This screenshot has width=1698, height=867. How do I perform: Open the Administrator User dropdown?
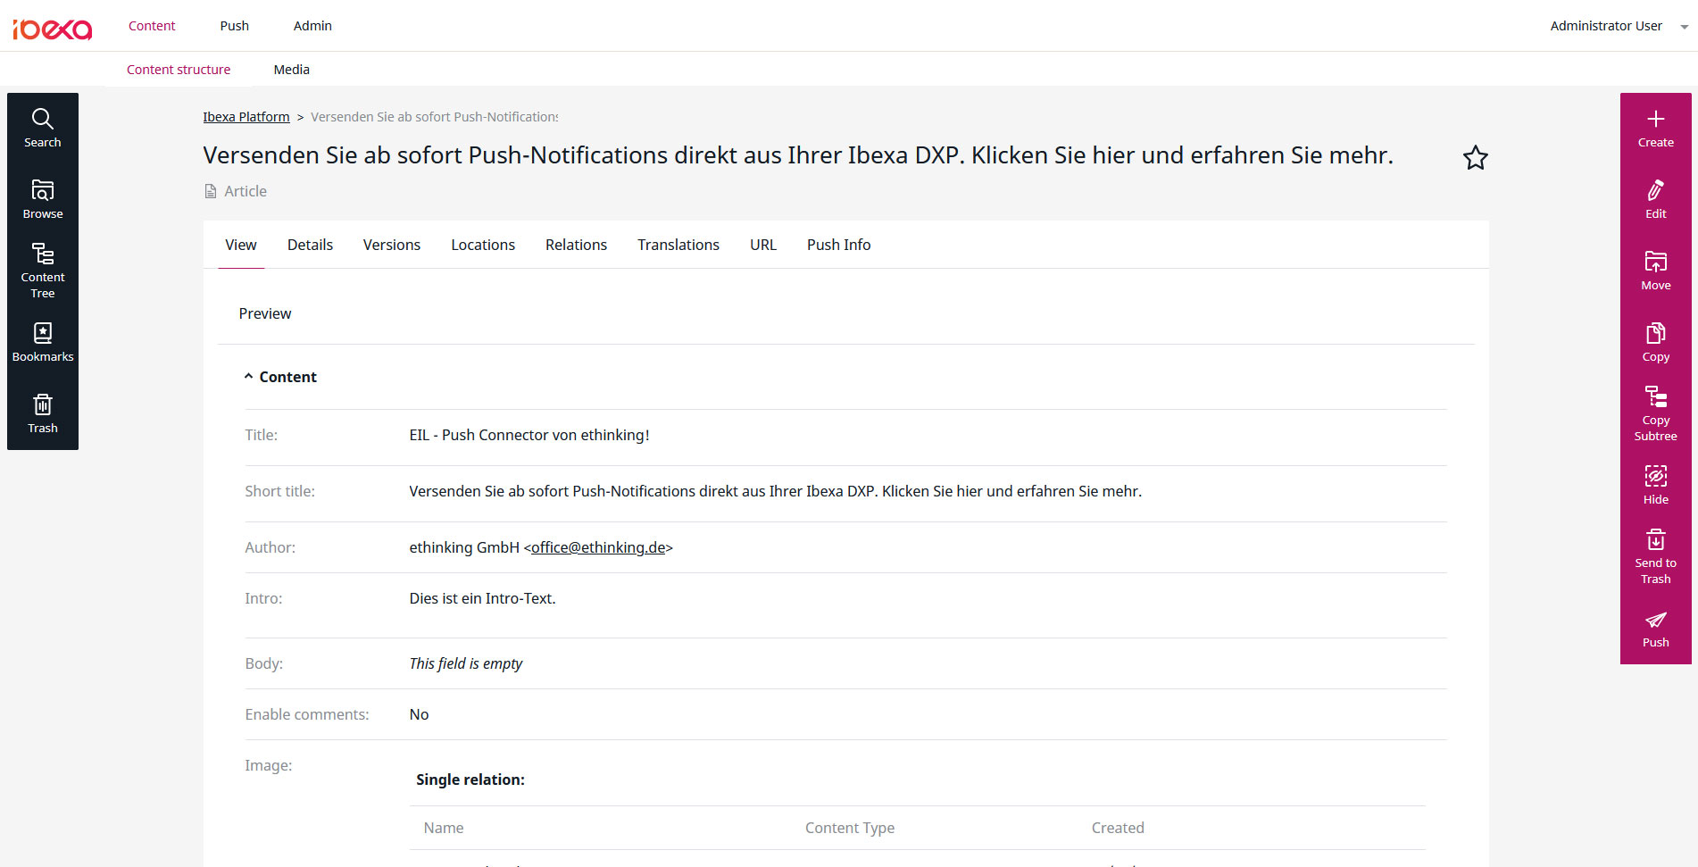(1619, 26)
